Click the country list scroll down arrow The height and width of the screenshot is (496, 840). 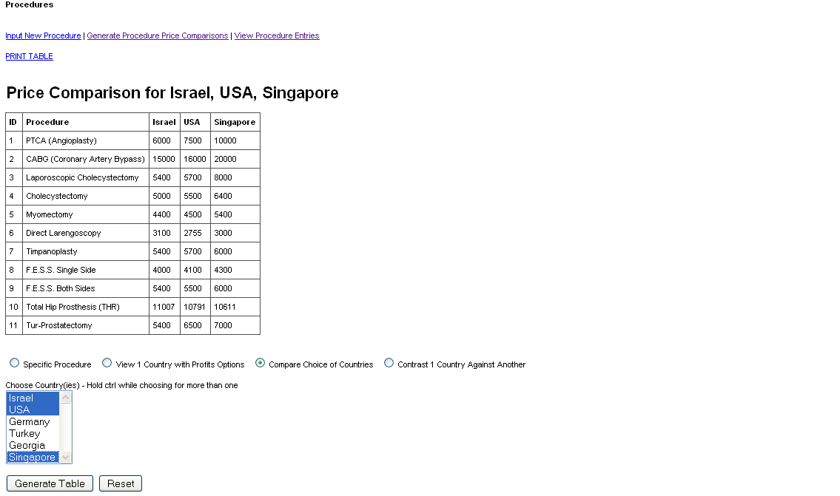tap(66, 458)
